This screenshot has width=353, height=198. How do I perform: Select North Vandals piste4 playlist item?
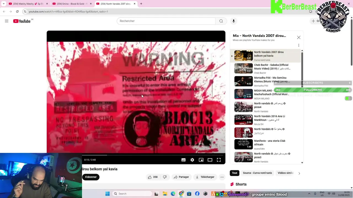tap(265, 107)
